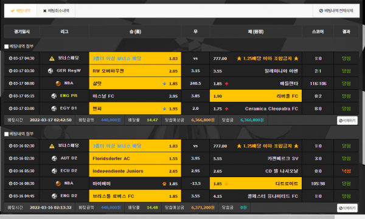Select the highlighted 리버풀 FC 1.90 cell
Image resolution: width=365 pixels, height=219 pixels.
255,96
